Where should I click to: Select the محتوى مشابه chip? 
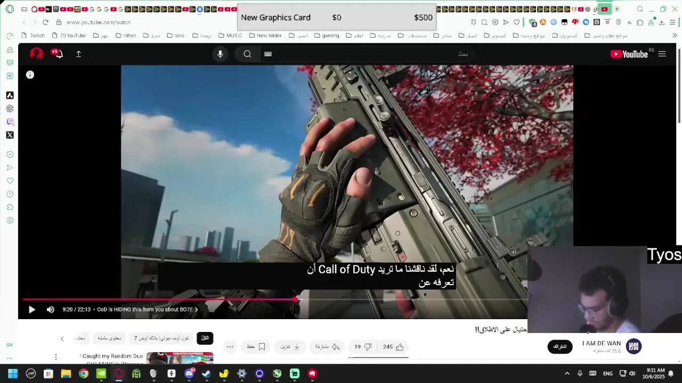click(109, 338)
